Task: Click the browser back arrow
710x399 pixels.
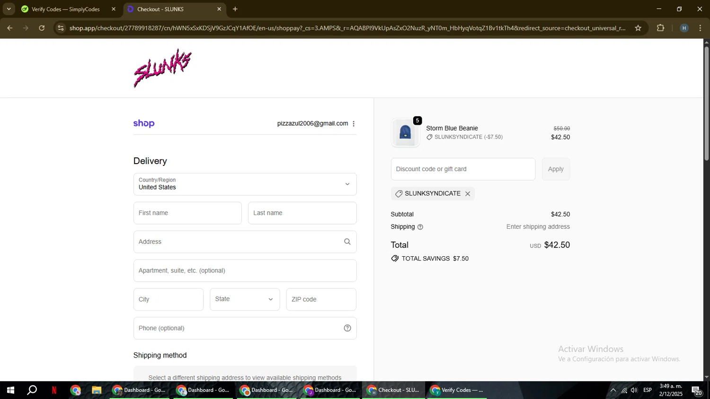Action: (9, 28)
